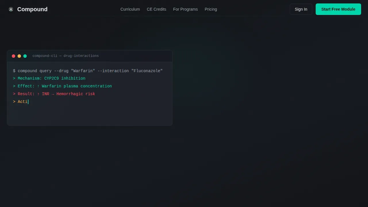Click the green terminal window dot
This screenshot has height=207, width=368.
point(25,56)
